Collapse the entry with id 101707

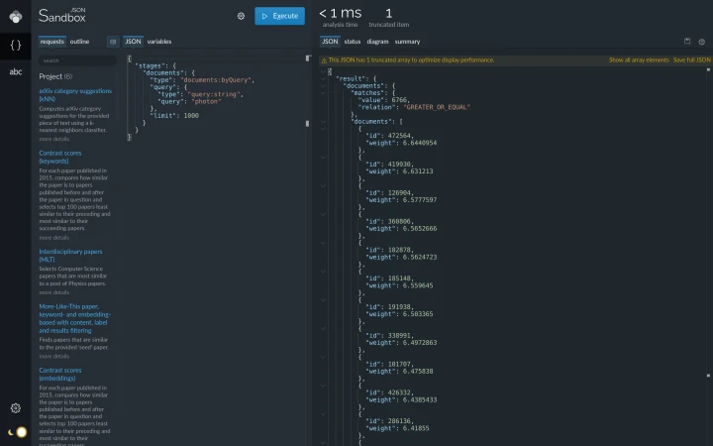pos(323,357)
